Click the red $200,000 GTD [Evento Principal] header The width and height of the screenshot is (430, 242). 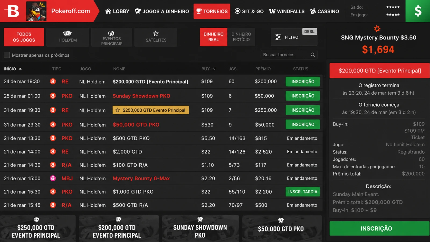pyautogui.click(x=379, y=70)
